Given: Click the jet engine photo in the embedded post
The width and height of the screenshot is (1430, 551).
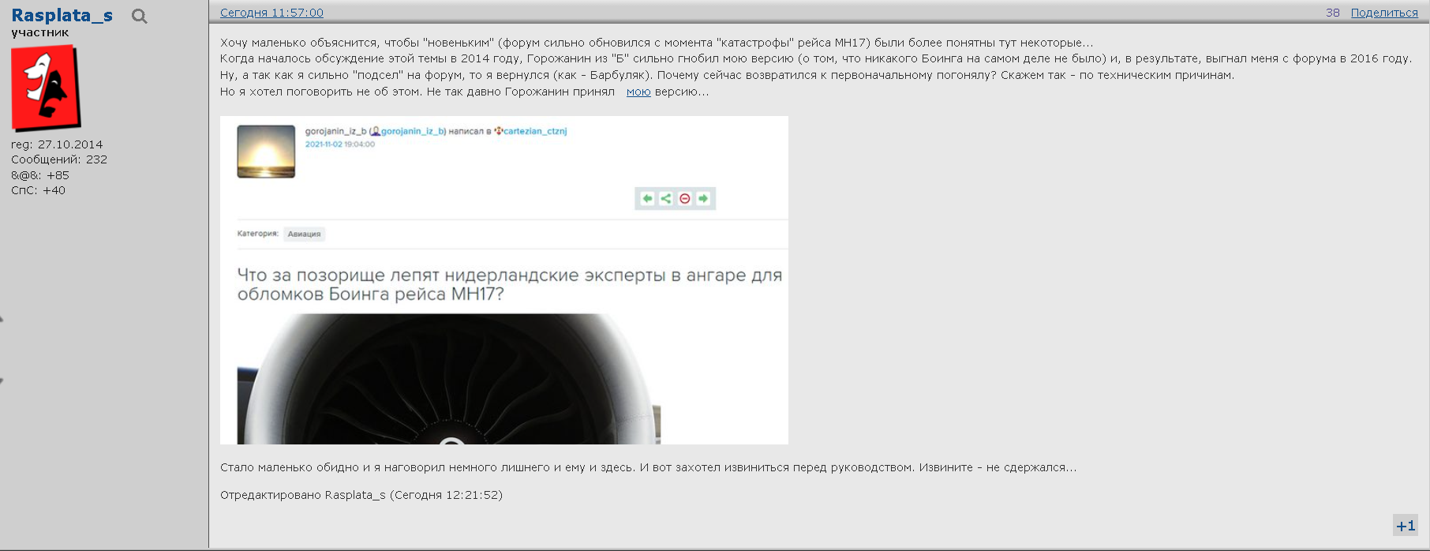Looking at the screenshot, I should 449,379.
